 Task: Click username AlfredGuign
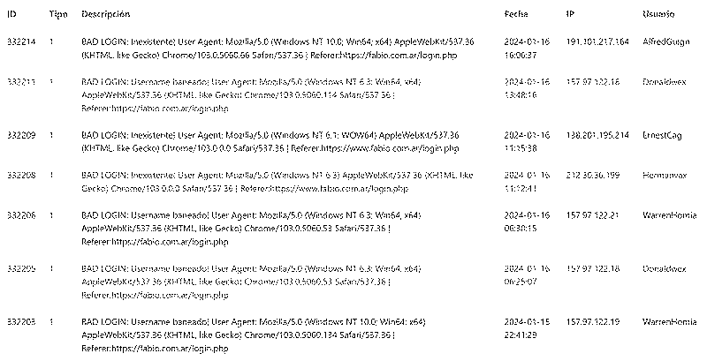pos(666,41)
